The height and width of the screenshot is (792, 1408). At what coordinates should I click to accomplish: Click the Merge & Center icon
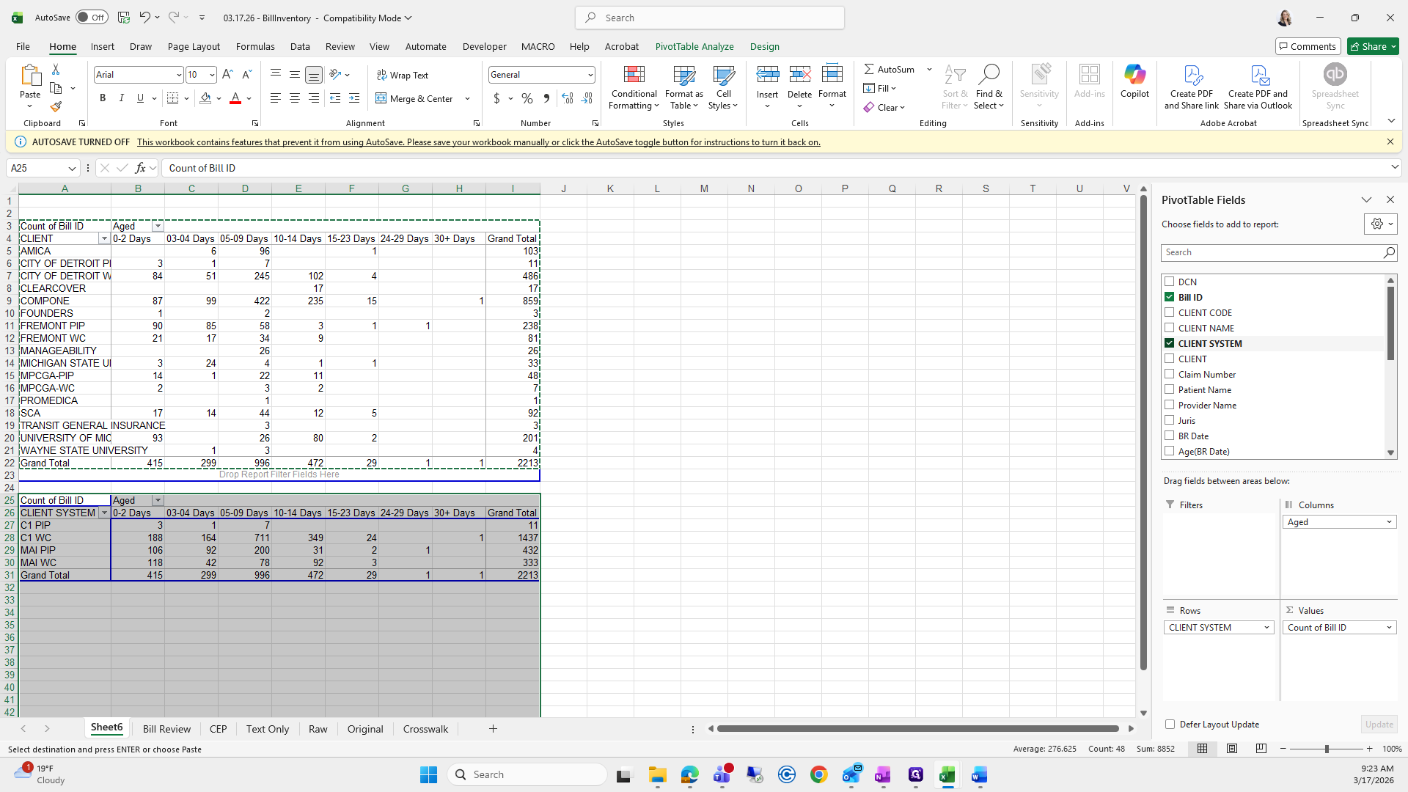coord(381,98)
